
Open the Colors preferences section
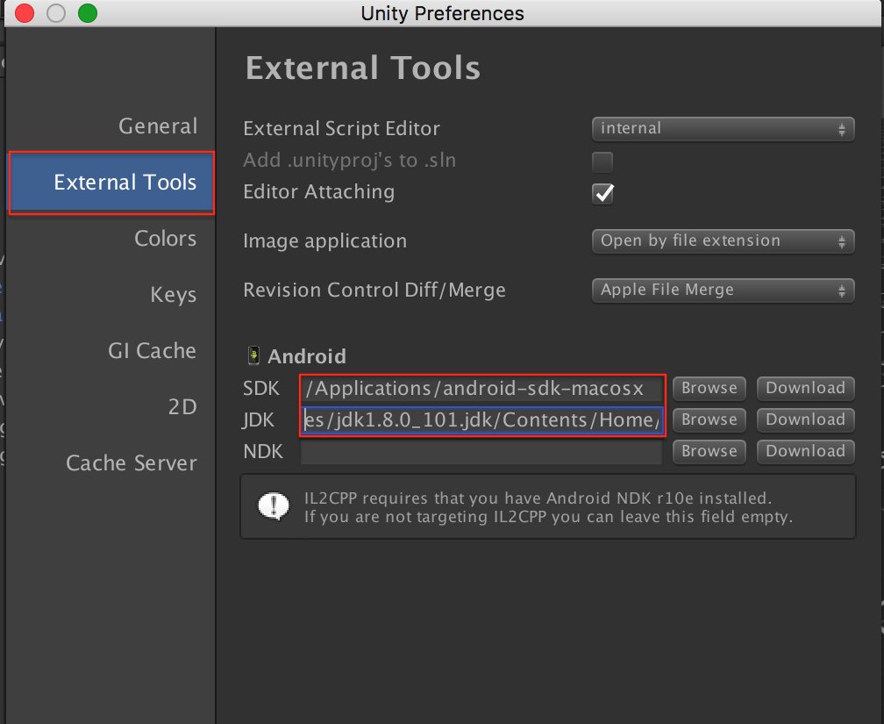165,238
